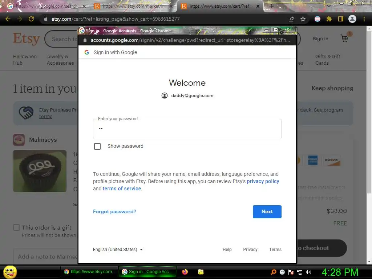The height and width of the screenshot is (279, 372).
Task: Click Privacy in the Google dialog footer
Action: pyautogui.click(x=250, y=250)
